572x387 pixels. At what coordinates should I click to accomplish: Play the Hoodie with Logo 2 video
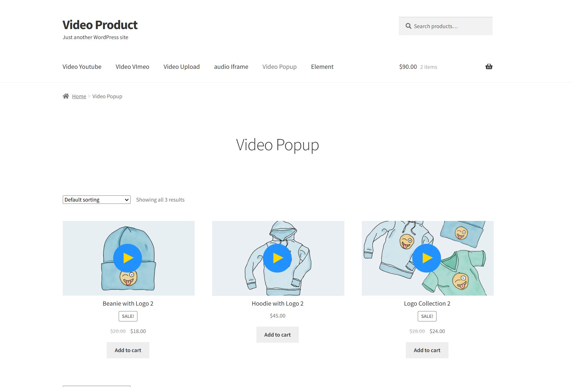[277, 258]
